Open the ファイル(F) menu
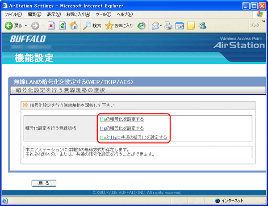268x206 pixels. click(x=14, y=15)
